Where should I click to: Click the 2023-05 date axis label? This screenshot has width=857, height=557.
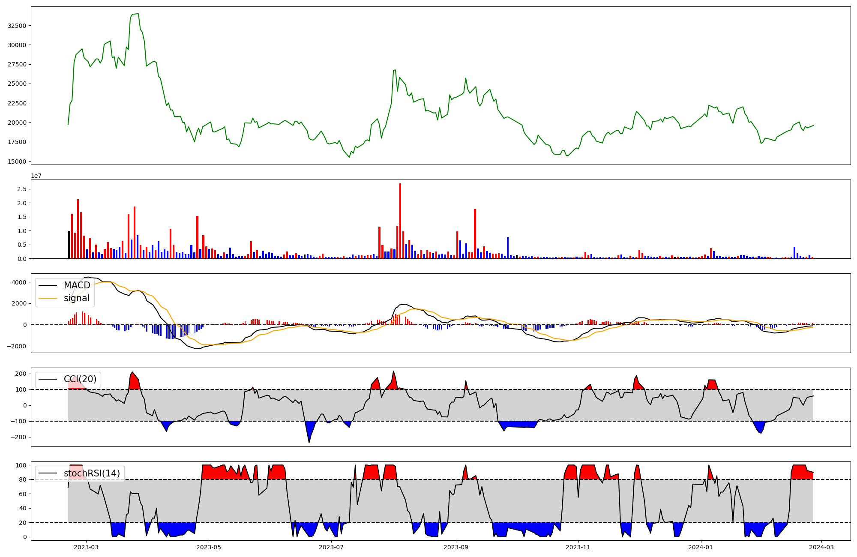point(209,547)
